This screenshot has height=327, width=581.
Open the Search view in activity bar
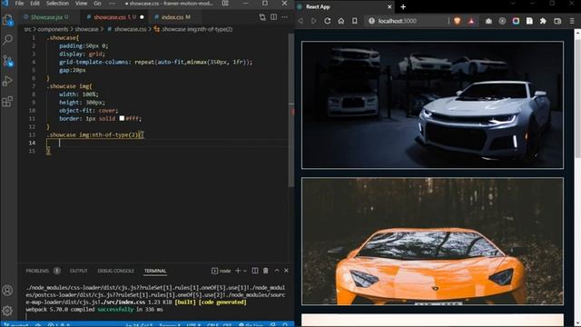7,40
